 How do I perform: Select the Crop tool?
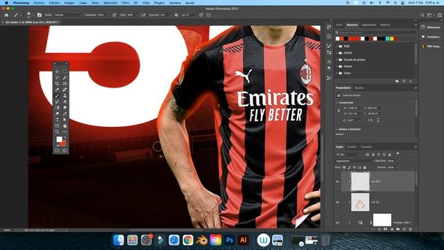click(x=57, y=83)
